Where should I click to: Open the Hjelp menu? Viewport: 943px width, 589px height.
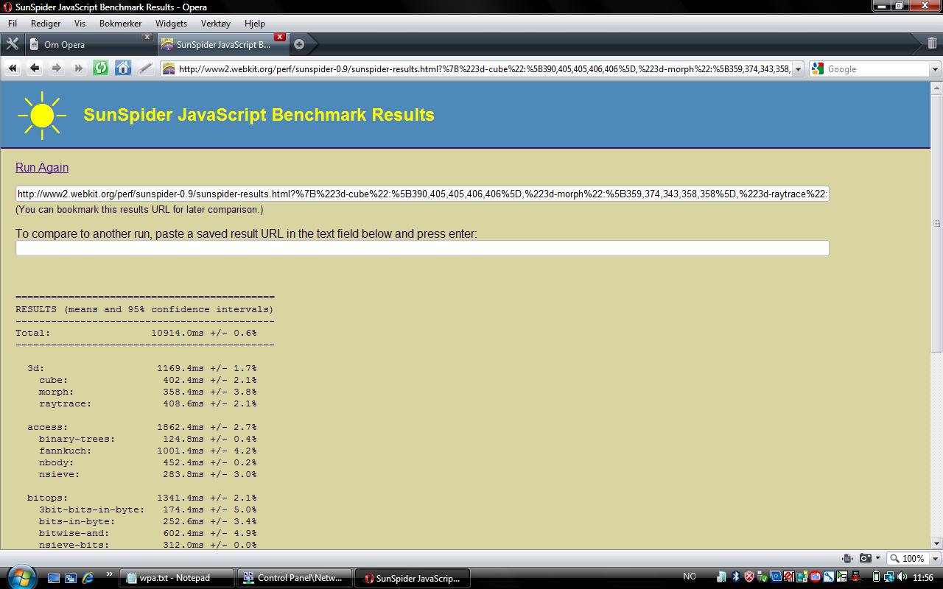(x=254, y=24)
